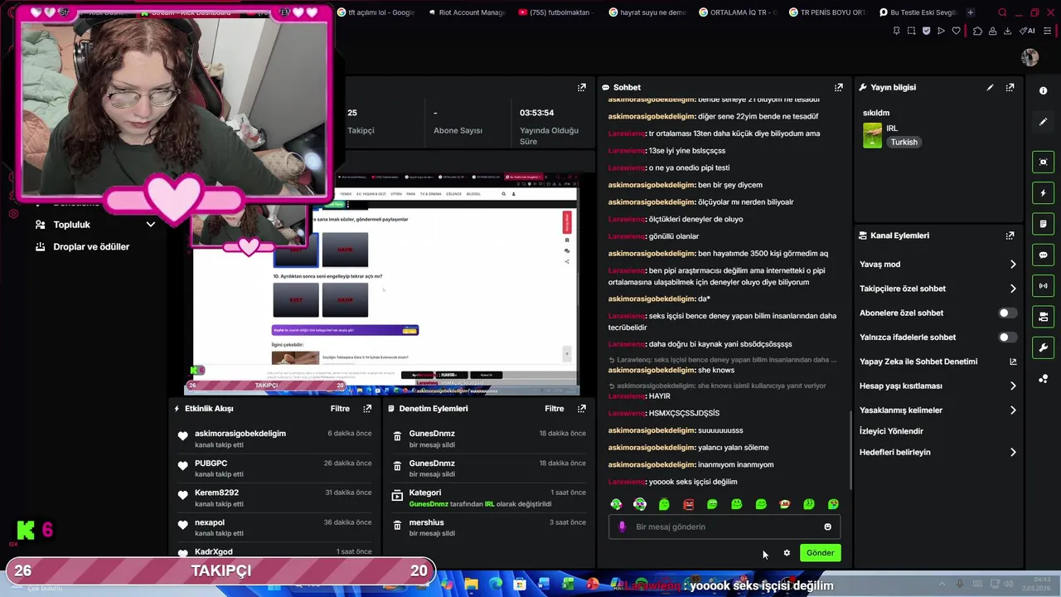Click PUBGPC in the activity feed
Viewport: 1061px width, 597px height.
point(211,464)
